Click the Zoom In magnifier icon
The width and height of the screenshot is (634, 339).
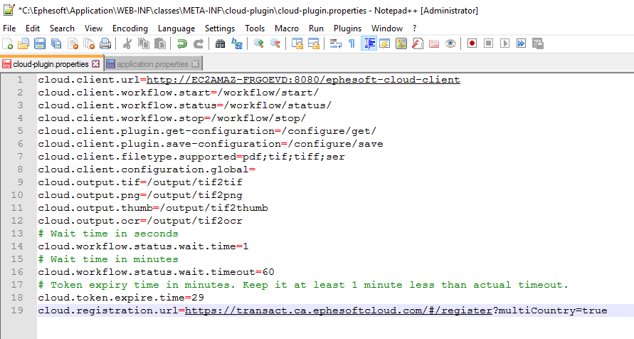259,43
